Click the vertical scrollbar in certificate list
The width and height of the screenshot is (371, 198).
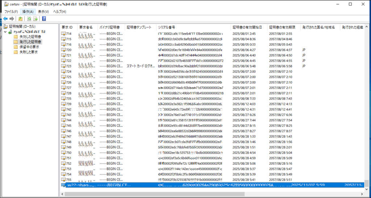point(367,108)
